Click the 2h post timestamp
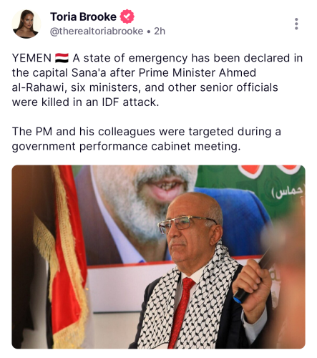Screen dimensions: 317x358 160,32
